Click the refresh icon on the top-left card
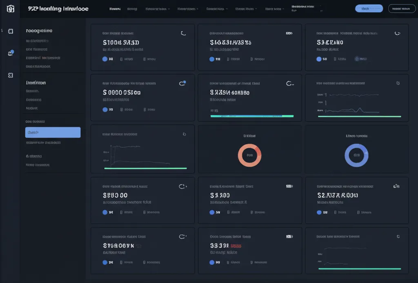The width and height of the screenshot is (418, 283). pos(183,33)
